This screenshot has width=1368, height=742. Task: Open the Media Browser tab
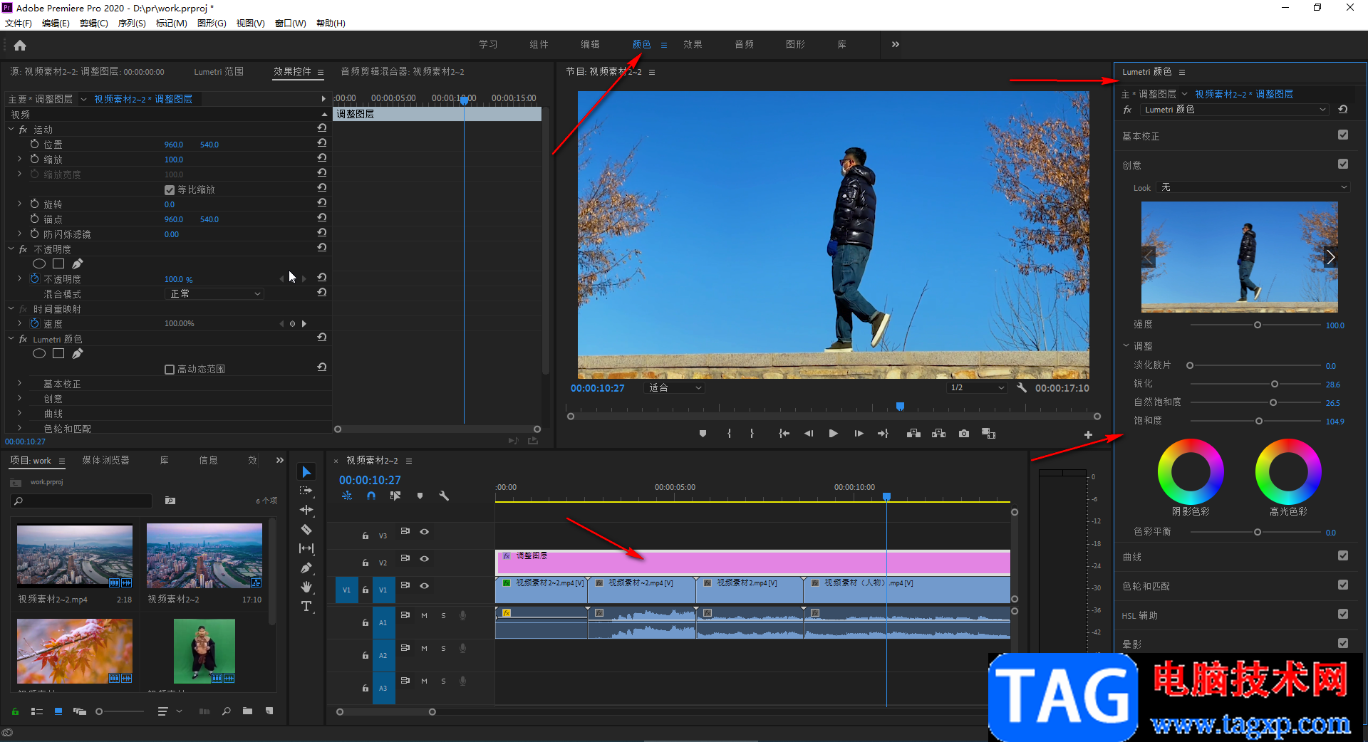(x=105, y=460)
